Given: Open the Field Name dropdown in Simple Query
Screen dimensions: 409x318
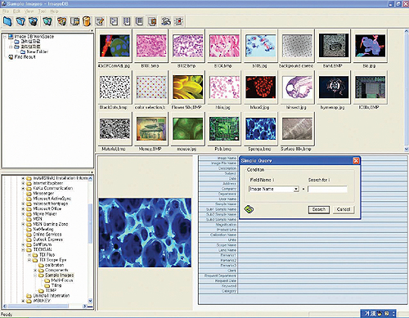Looking at the screenshot, I should coord(296,189).
